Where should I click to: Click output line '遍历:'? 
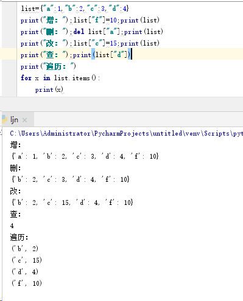click(x=19, y=237)
